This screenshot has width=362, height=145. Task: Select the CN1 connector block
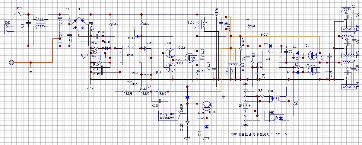click(246, 96)
